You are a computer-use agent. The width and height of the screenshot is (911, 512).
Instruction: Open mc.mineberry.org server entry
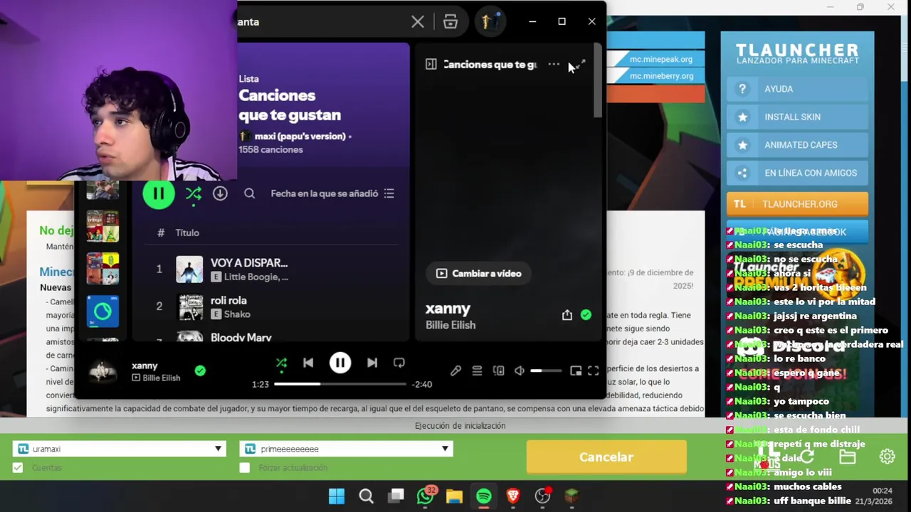tap(660, 76)
